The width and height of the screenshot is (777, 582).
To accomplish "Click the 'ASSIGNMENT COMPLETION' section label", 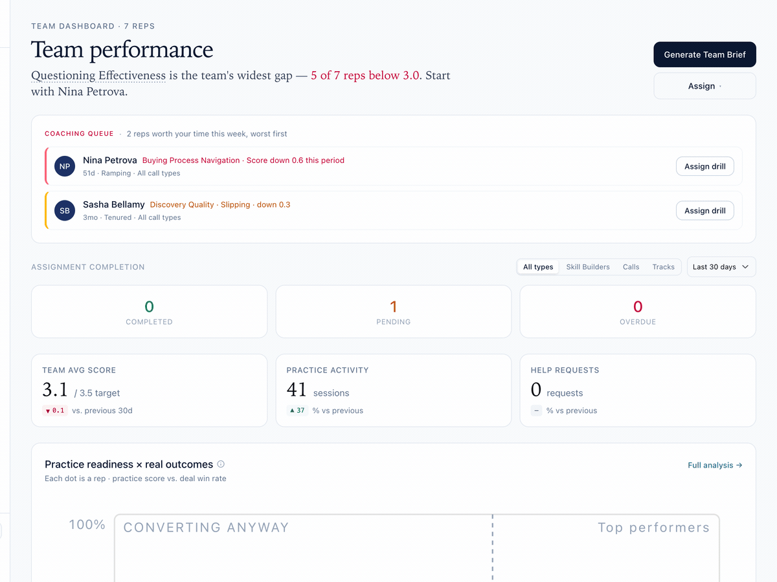I will 88,267.
